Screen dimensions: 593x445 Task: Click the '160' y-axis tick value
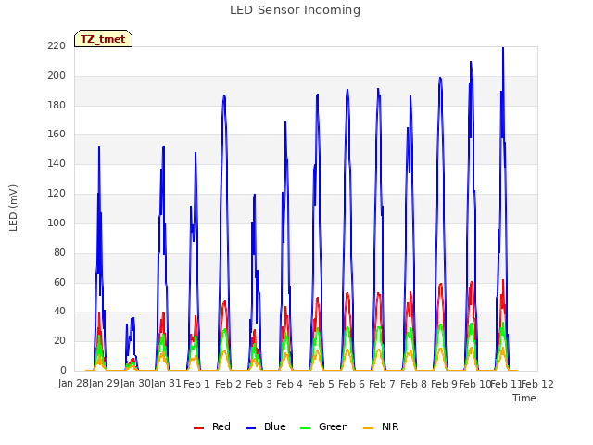coord(57,134)
